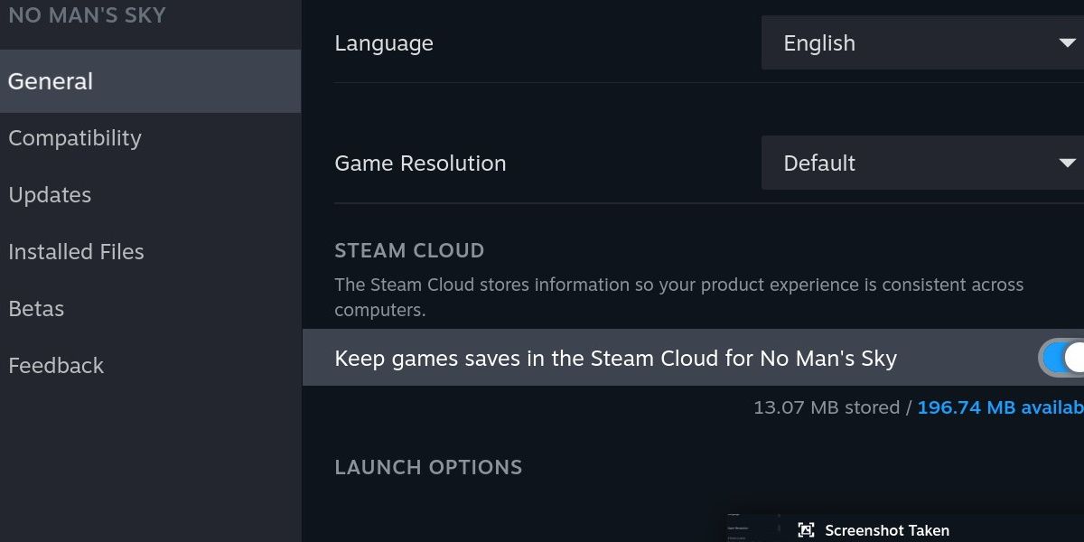Click the Keep games saves label text
This screenshot has height=542, width=1084.
616,359
